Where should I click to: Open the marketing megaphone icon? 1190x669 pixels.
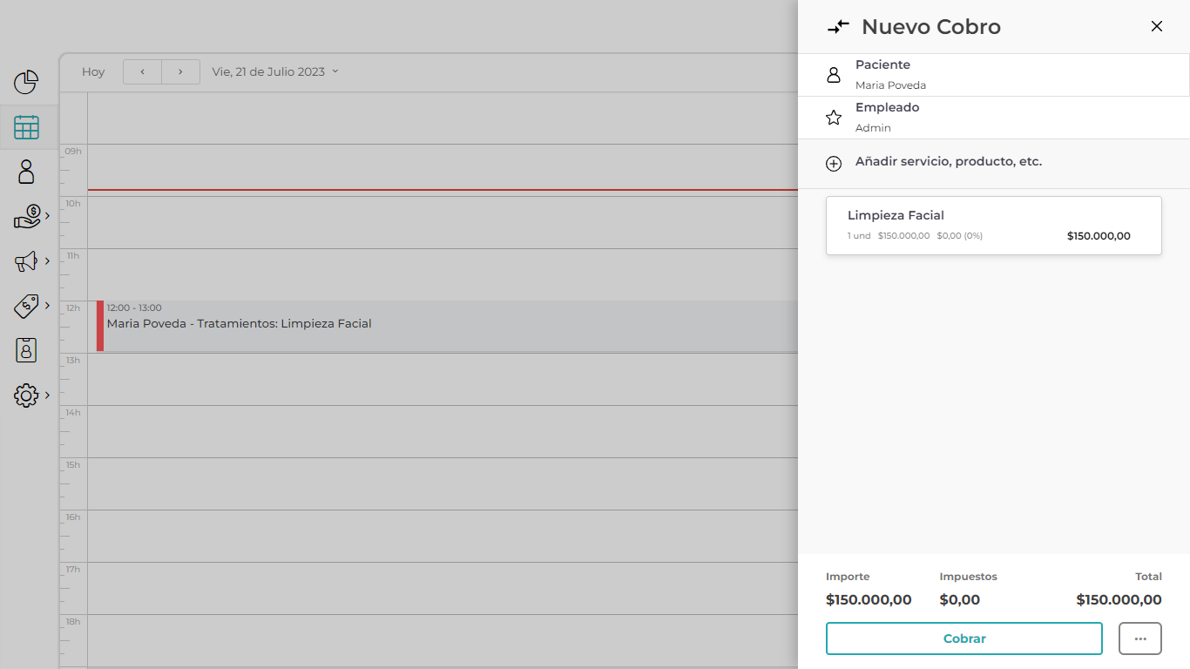click(26, 261)
